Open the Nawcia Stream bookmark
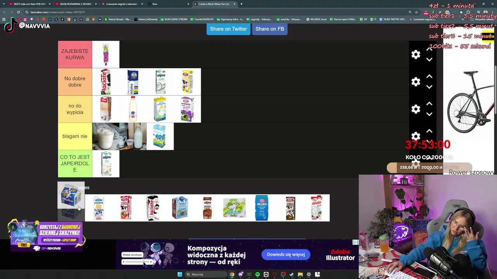 click(x=117, y=19)
